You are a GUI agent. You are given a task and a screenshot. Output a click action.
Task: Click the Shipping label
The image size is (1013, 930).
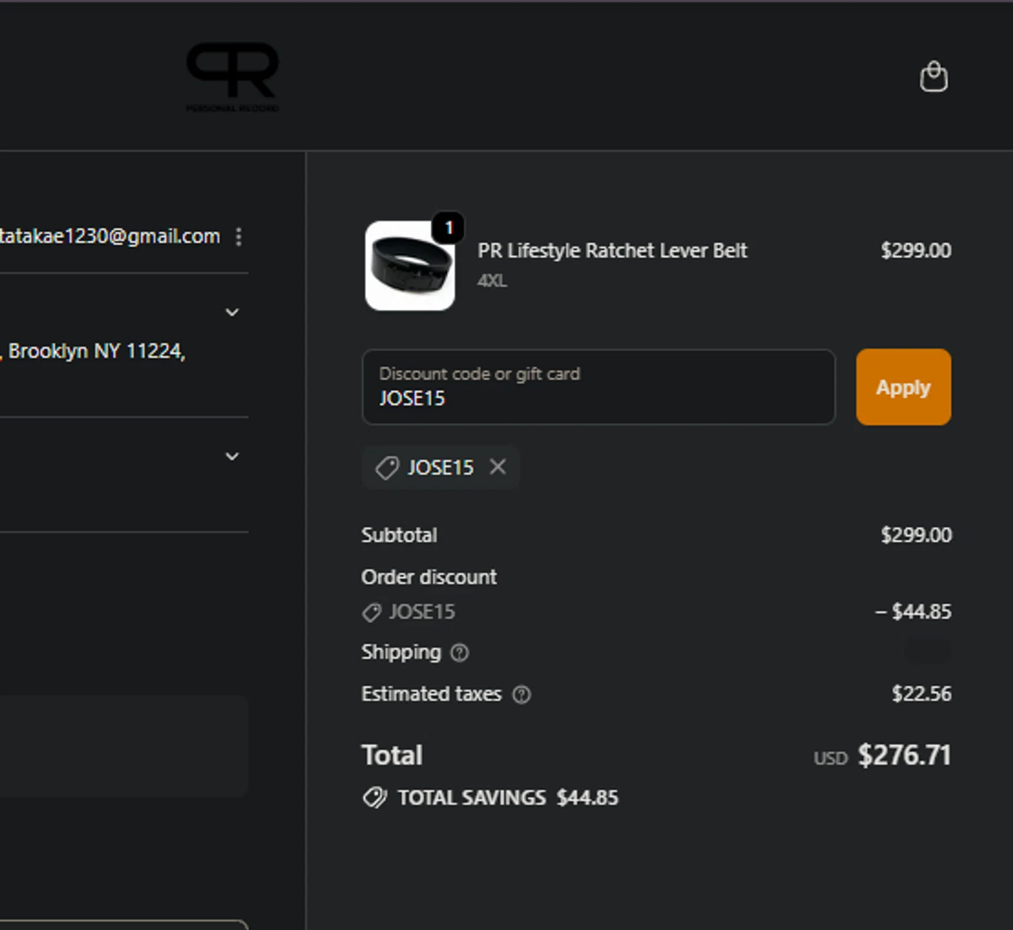point(401,653)
